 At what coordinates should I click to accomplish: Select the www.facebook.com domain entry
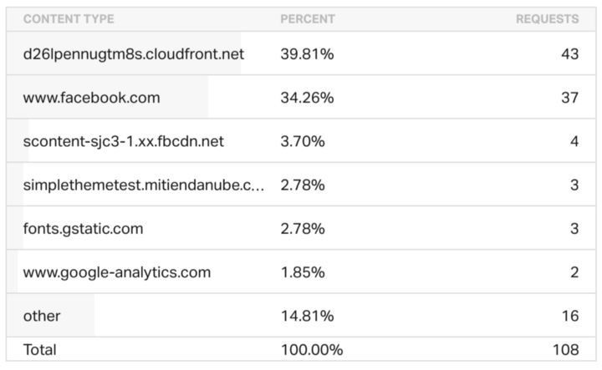click(x=91, y=98)
